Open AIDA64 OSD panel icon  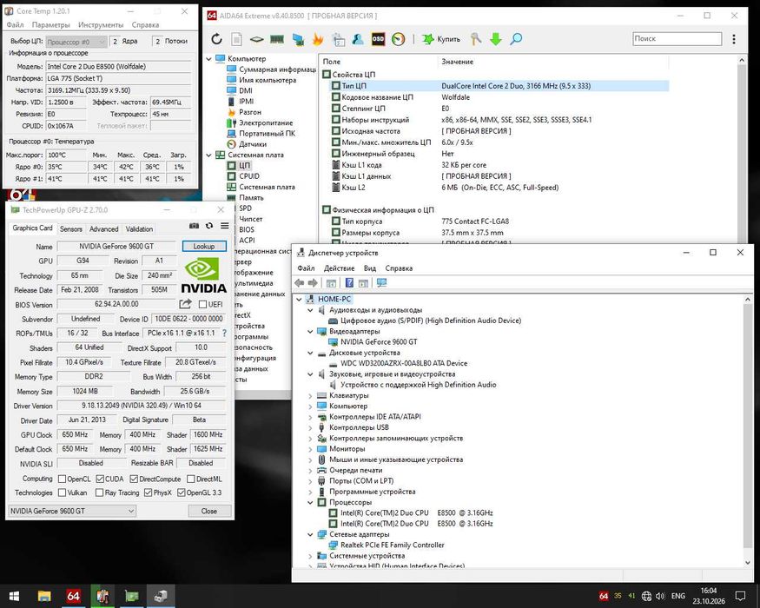pyautogui.click(x=378, y=39)
